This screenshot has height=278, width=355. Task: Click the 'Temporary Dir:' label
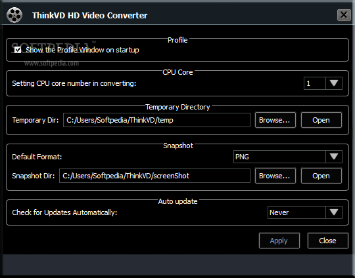tap(35, 120)
